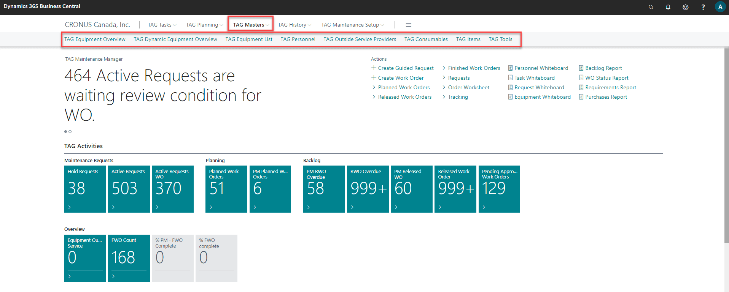Click the report icon beside Equipment Whiteboard
This screenshot has width=729, height=292.
click(511, 97)
